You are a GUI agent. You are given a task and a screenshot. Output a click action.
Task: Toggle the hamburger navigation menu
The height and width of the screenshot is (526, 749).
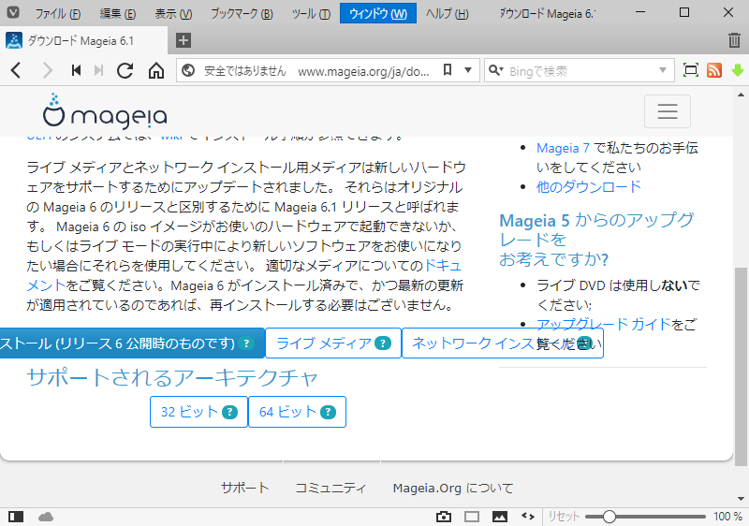click(x=668, y=111)
